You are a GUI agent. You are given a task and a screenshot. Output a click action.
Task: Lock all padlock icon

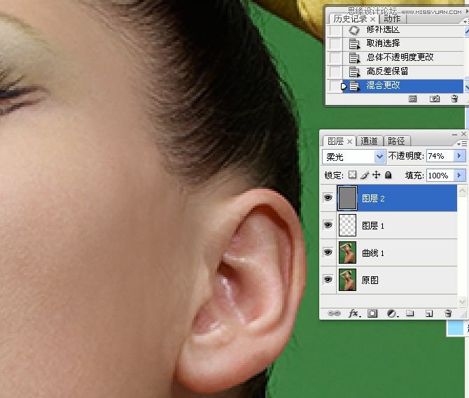[x=388, y=175]
